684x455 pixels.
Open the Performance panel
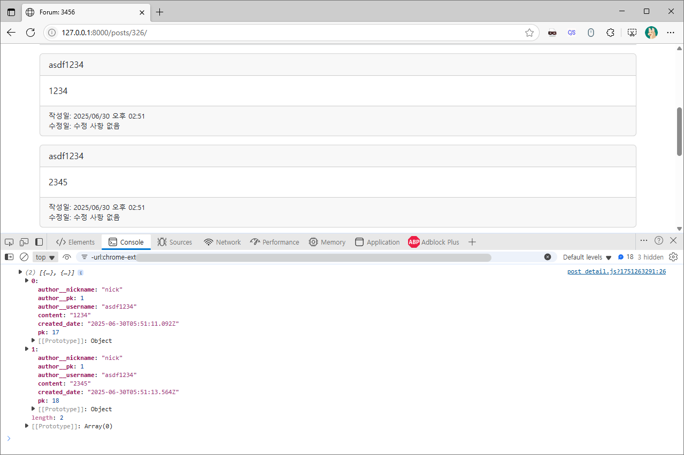pos(275,242)
